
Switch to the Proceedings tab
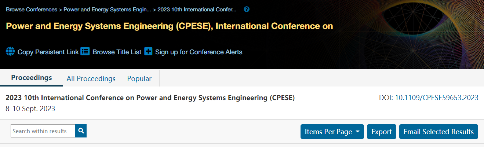(x=32, y=78)
